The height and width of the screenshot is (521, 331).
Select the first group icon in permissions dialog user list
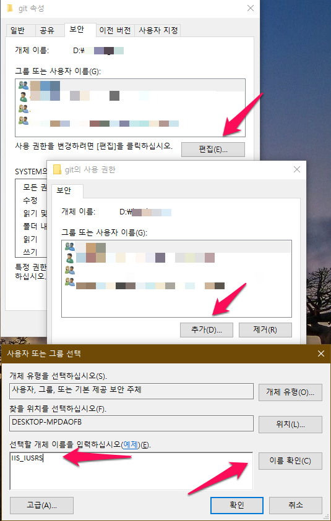[x=70, y=247]
